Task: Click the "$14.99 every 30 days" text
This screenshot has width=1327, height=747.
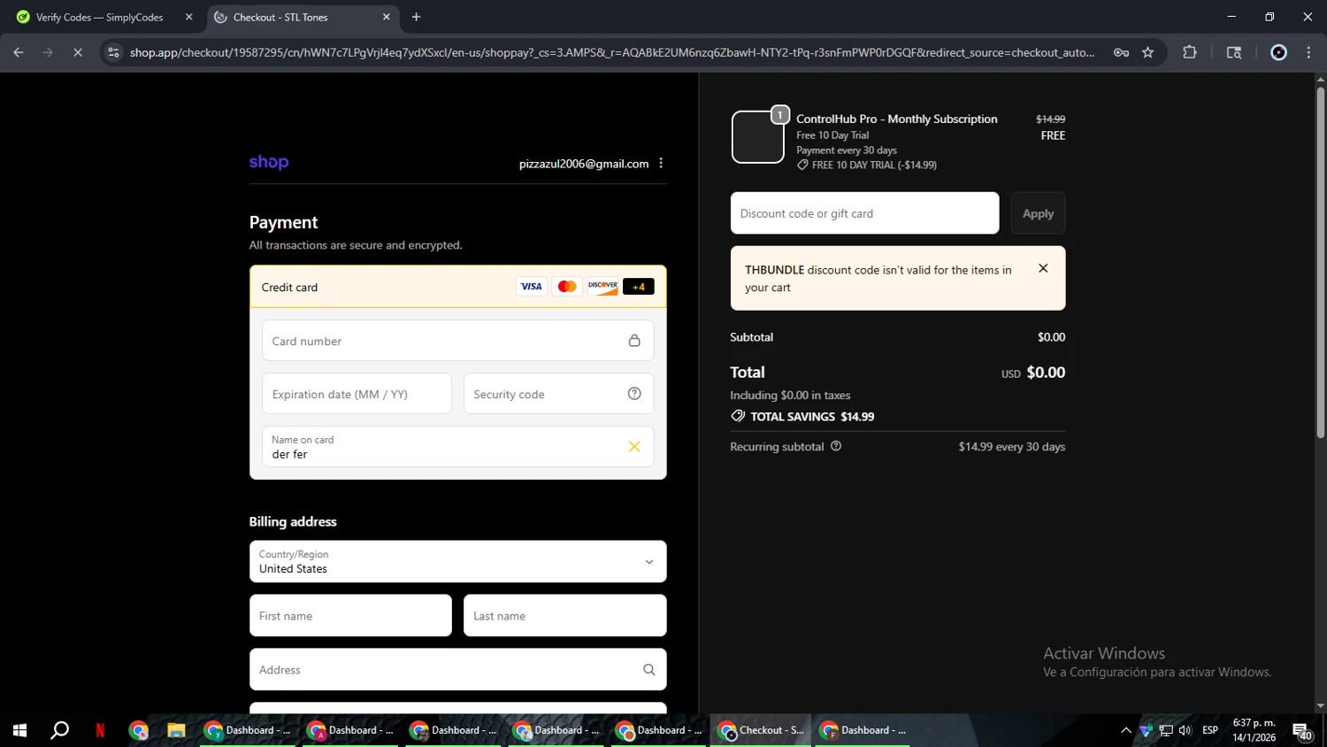Action: coord(1012,446)
